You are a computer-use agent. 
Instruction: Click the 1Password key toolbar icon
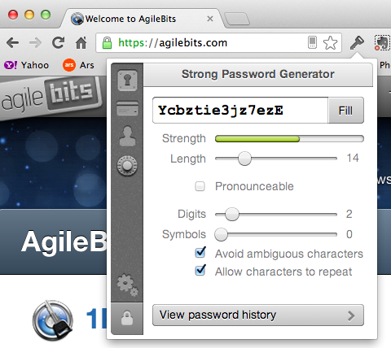tap(357, 43)
